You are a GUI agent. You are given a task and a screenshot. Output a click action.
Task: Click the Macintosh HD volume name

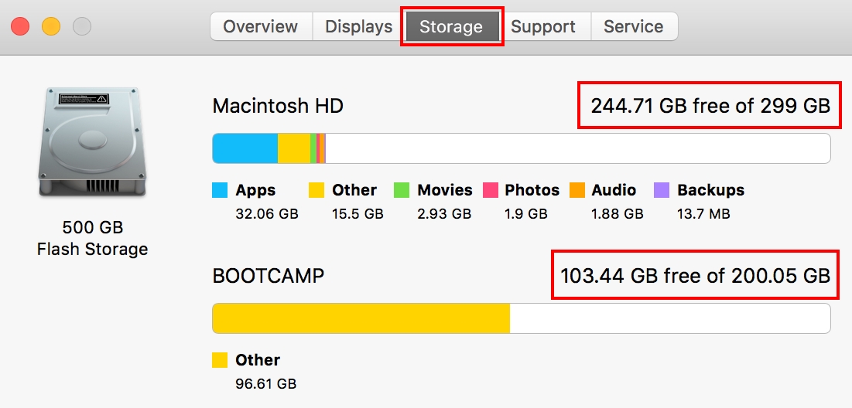278,106
